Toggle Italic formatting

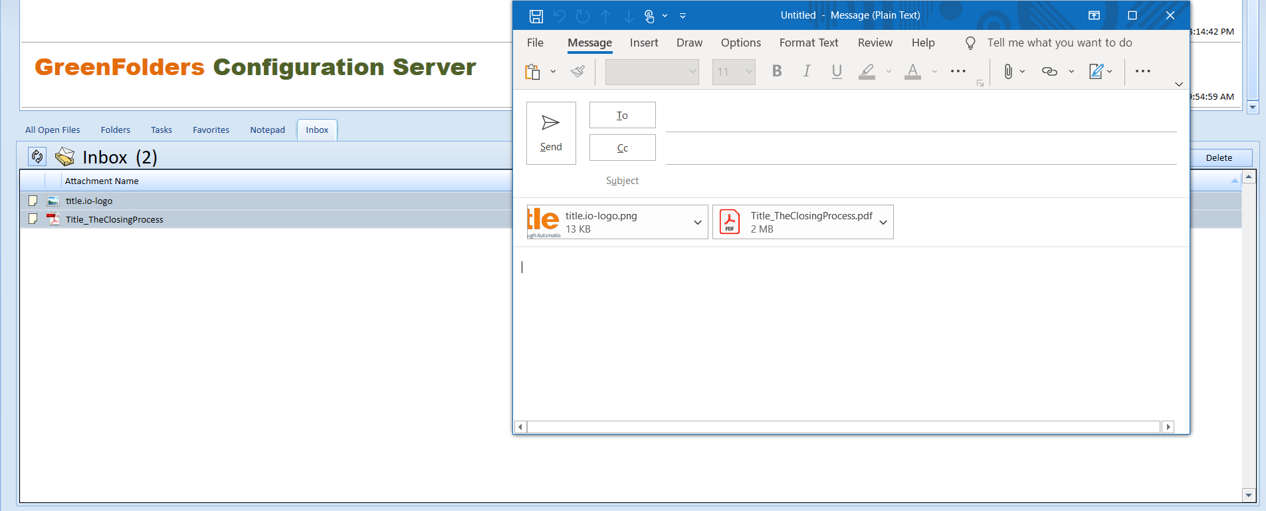(807, 71)
